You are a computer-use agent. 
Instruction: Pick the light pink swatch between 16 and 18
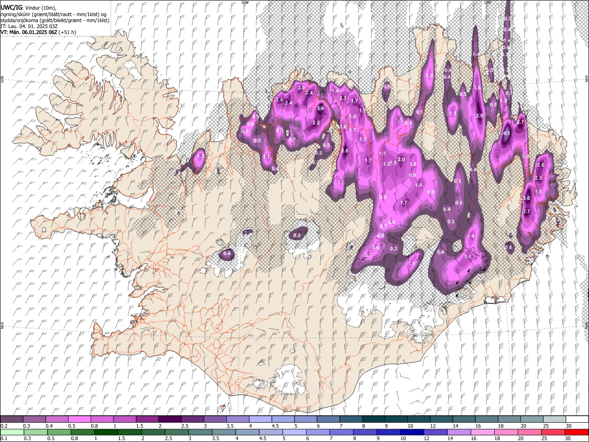[x=482, y=432]
